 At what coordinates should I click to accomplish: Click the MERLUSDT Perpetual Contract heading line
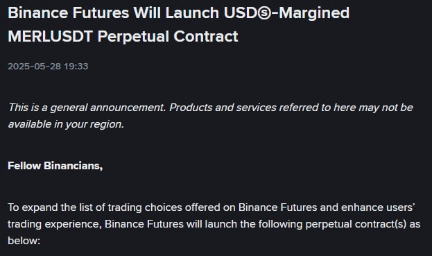(x=123, y=37)
